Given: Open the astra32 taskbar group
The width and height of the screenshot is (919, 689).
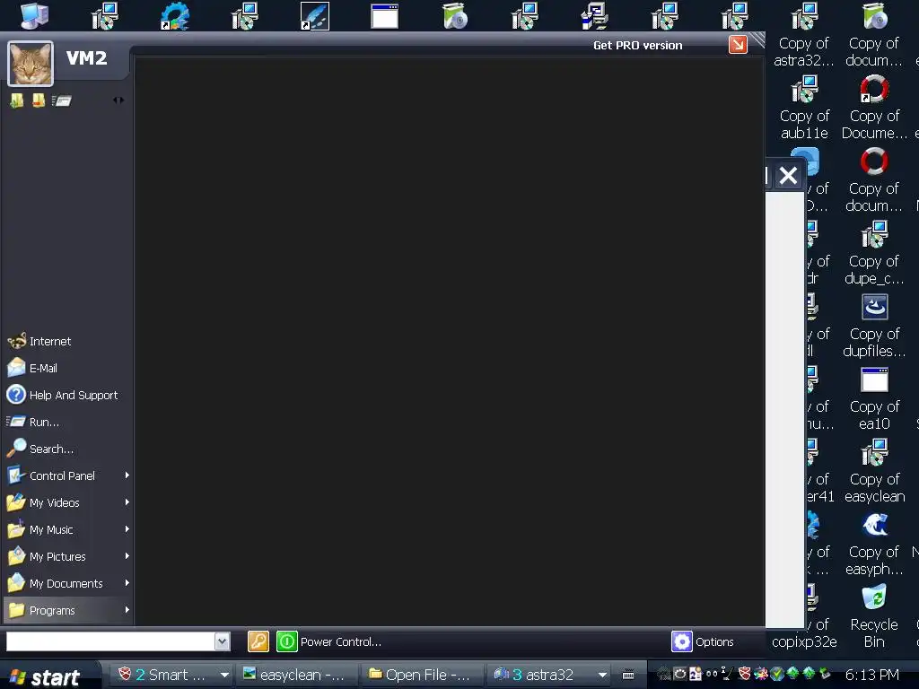Looking at the screenshot, I should click(540, 675).
